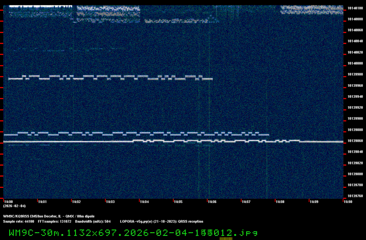This screenshot has width=366, height=240.
Task: Click the time axis label ending :07
Action: [x=246, y=202]
